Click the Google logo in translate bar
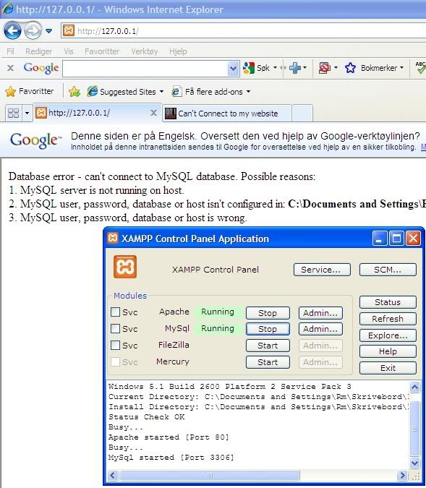 click(36, 140)
